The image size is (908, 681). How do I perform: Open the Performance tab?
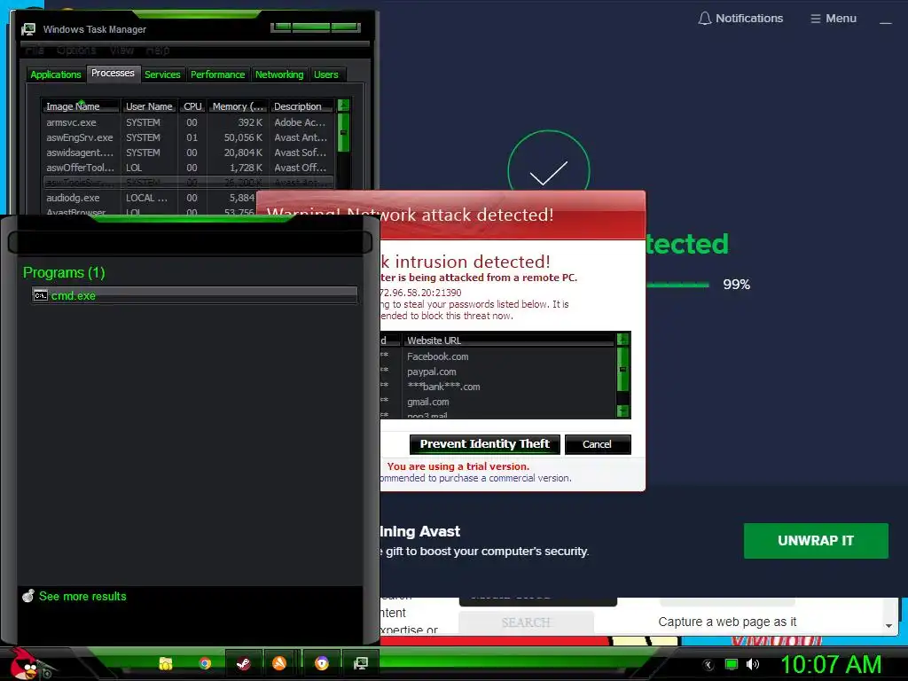click(x=218, y=74)
